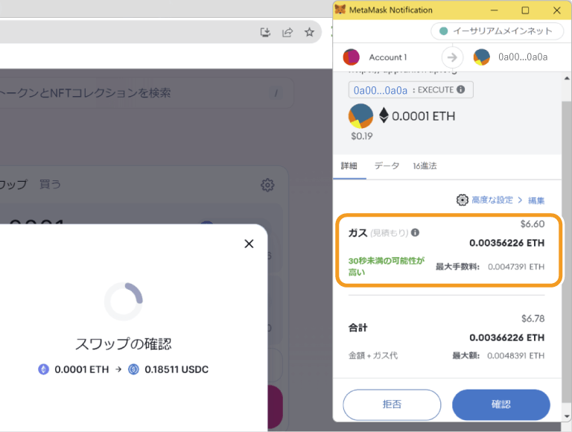572x432 pixels.
Task: Click the Account 1 avatar icon
Action: (x=352, y=57)
